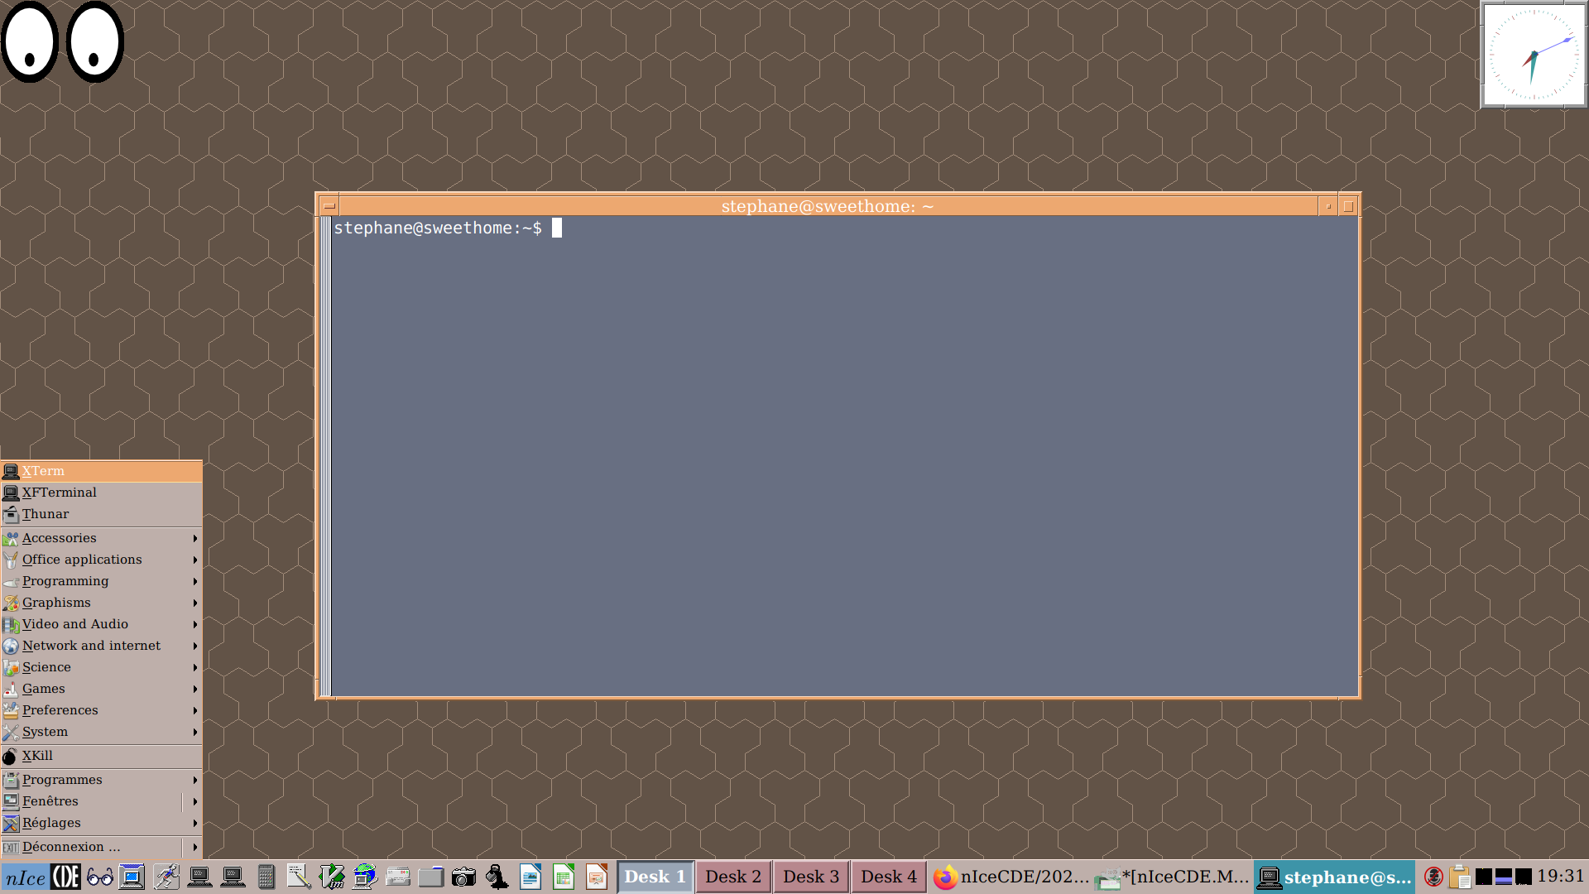Click the blue-screen monitor launcher icon
The image size is (1589, 894).
pyautogui.click(x=132, y=877)
